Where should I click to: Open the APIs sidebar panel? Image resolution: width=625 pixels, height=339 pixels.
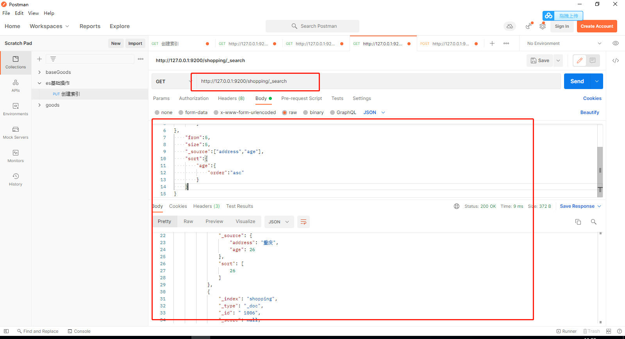(16, 86)
